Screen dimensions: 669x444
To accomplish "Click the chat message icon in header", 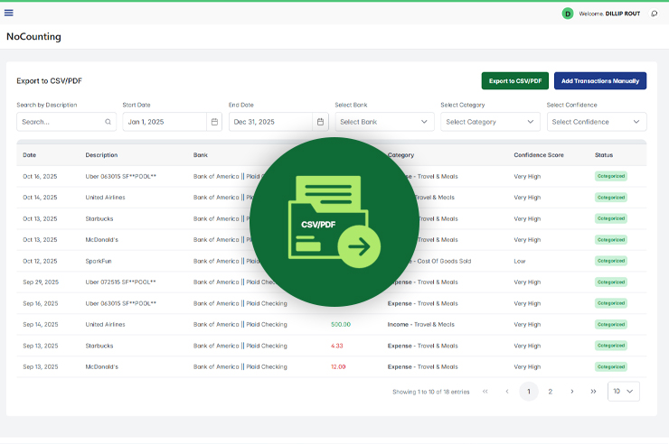I will point(654,14).
